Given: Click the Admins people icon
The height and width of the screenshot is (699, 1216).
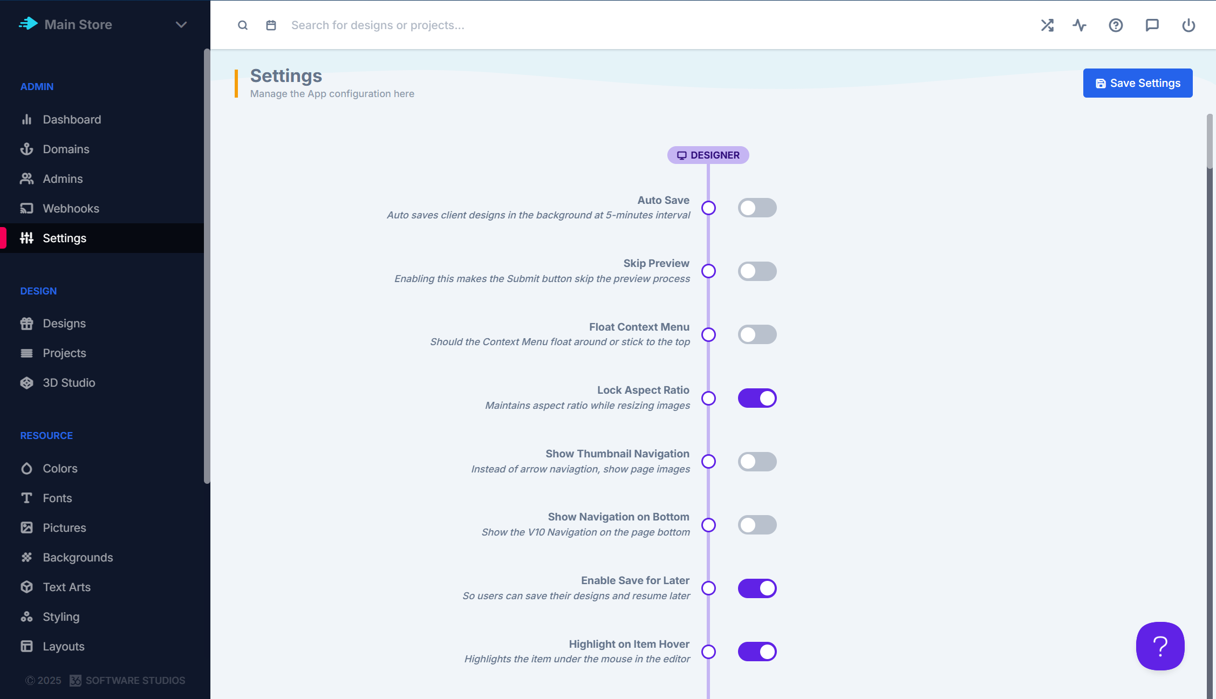Looking at the screenshot, I should pos(26,179).
